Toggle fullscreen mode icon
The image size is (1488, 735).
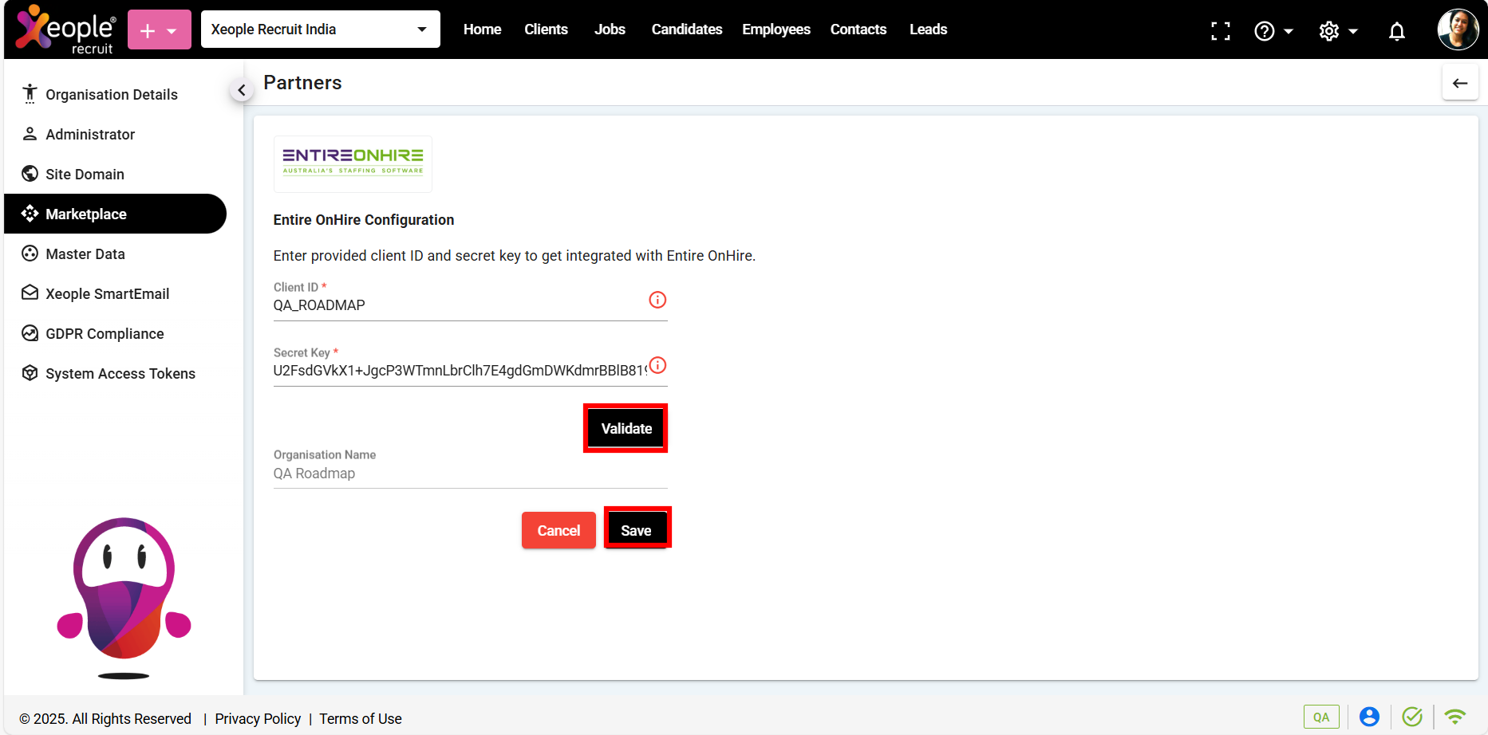(x=1220, y=31)
